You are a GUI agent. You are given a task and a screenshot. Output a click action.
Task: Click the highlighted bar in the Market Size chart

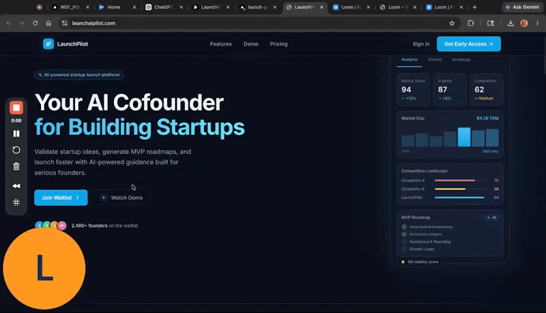(464, 137)
